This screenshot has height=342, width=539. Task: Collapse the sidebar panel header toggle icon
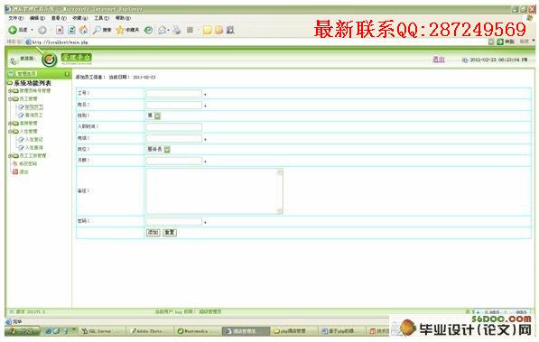(x=67, y=74)
